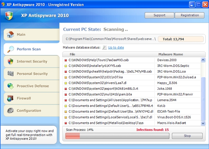Screen dimensions: 209x149
Task: Select the EICAR-Test-File entry
Action: tap(168, 111)
